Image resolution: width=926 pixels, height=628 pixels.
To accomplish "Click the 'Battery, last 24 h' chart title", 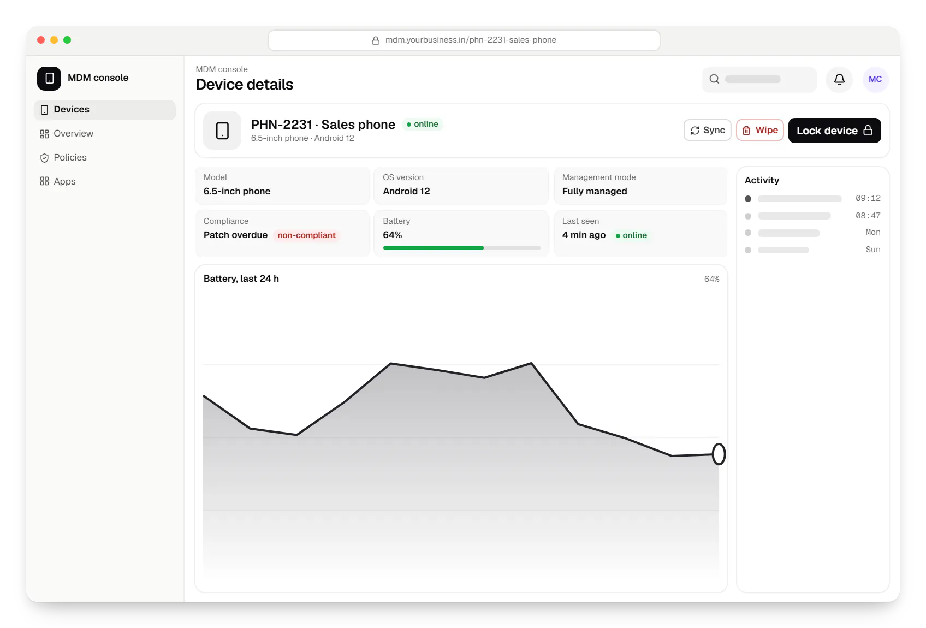I will pyautogui.click(x=241, y=279).
